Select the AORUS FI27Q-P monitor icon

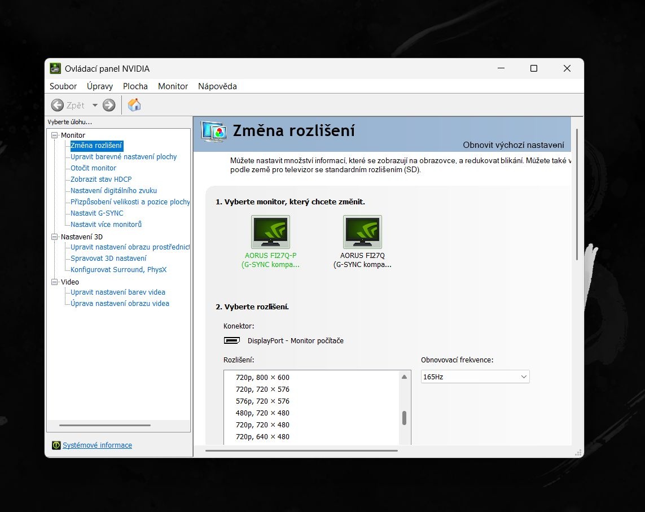coord(270,232)
